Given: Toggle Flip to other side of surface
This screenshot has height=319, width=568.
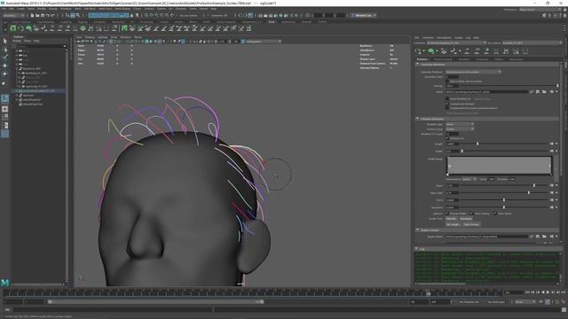Looking at the screenshot, I should [x=447, y=82].
